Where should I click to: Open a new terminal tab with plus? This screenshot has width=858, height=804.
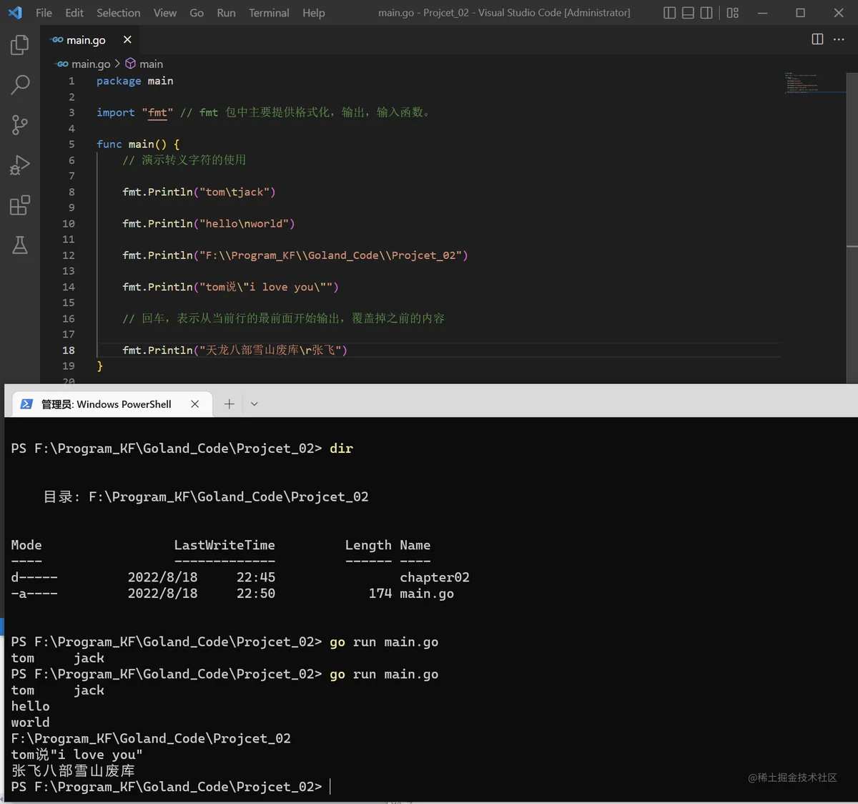229,404
